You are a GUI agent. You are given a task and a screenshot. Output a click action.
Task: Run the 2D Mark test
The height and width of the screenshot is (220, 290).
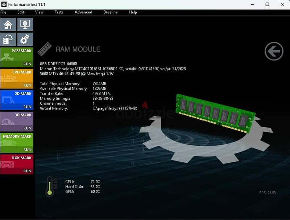click(x=28, y=107)
